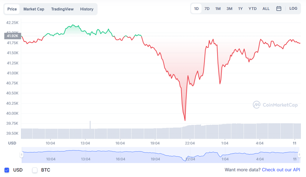Viewport: 306px width, 177px height.
Task: Show ALL historical price data
Action: point(266,9)
